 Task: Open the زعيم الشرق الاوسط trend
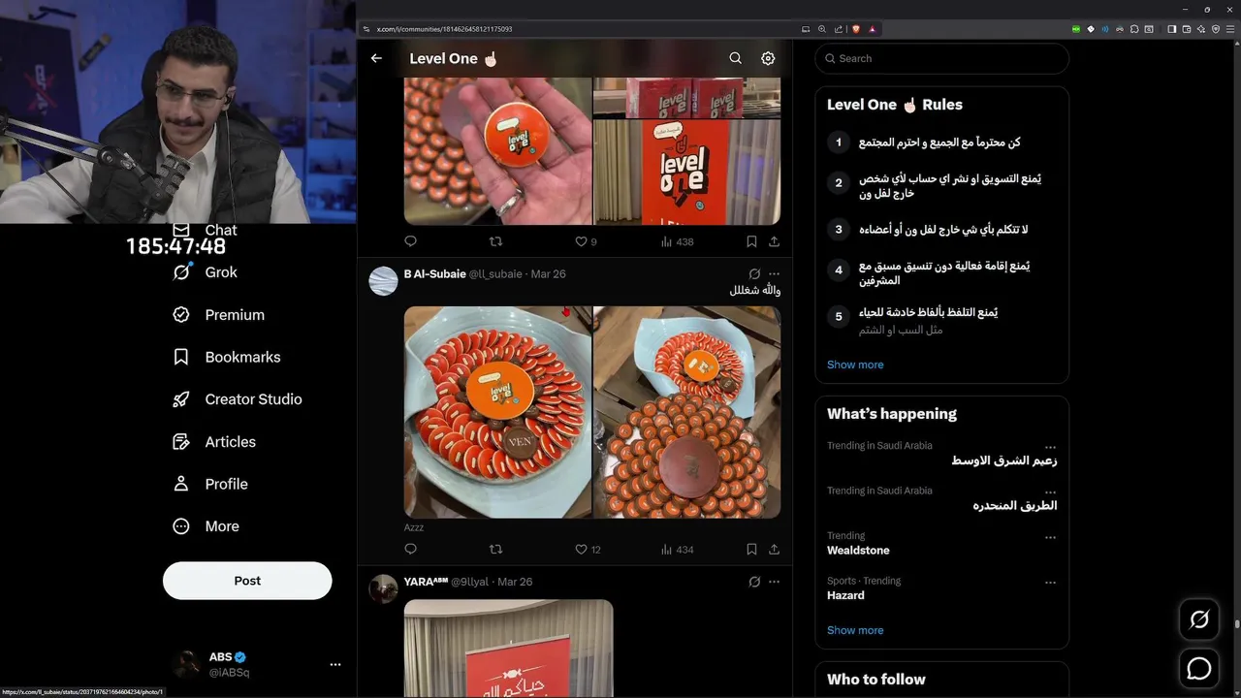[x=1003, y=460]
